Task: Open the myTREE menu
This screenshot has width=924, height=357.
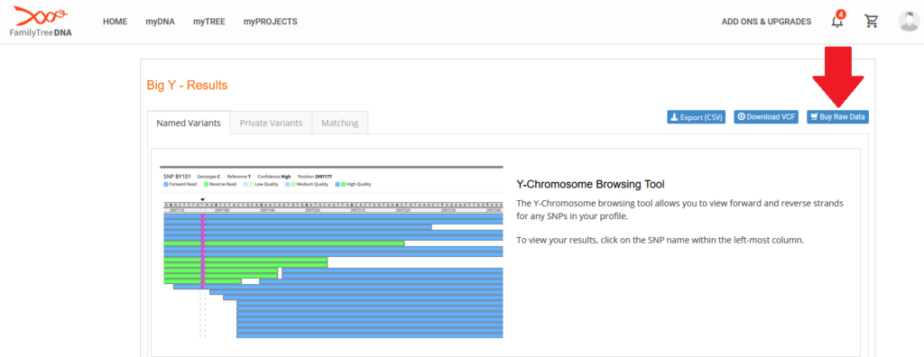Action: pyautogui.click(x=209, y=22)
